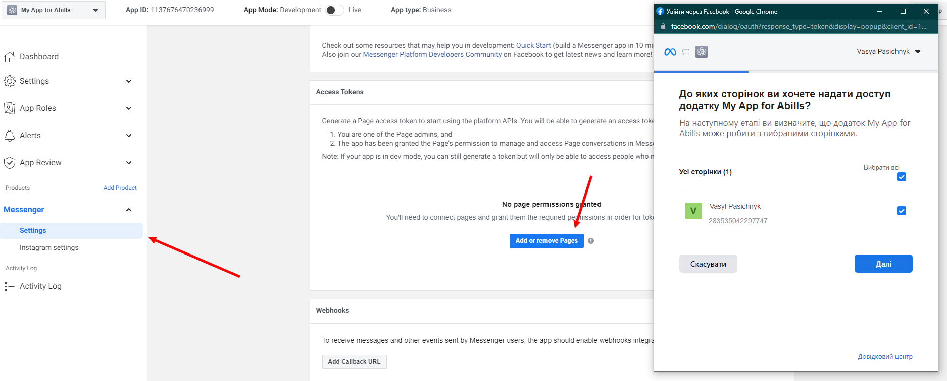Select Instagram settings in Messenger menu
This screenshot has height=381, width=947.
[49, 247]
